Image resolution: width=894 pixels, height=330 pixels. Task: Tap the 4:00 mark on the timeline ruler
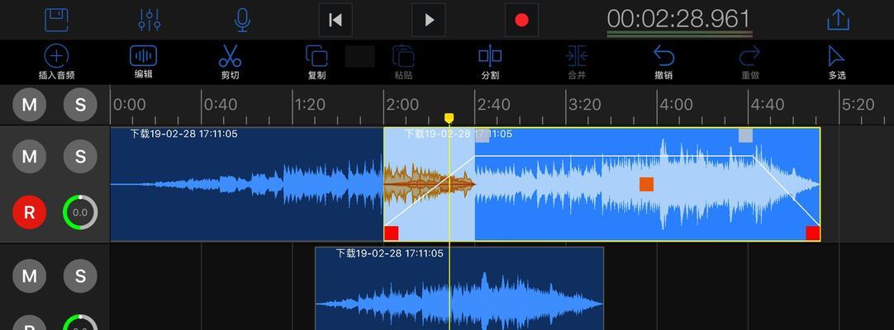[x=676, y=105]
